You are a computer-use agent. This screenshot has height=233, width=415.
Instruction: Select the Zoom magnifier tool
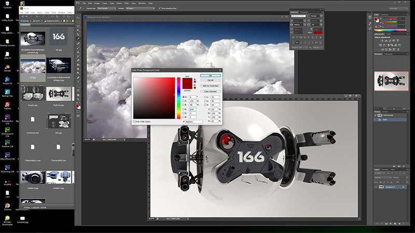78,100
